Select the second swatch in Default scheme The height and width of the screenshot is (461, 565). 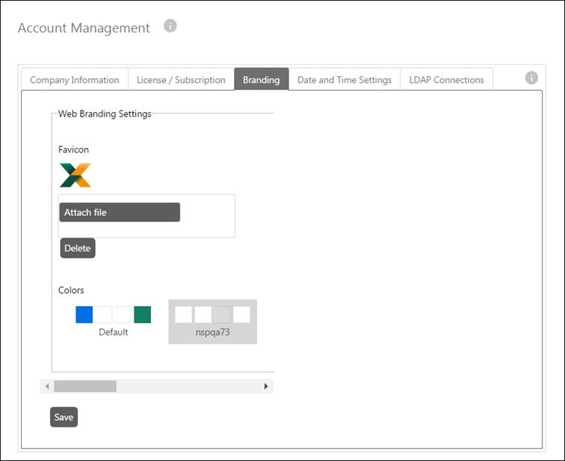pyautogui.click(x=103, y=315)
